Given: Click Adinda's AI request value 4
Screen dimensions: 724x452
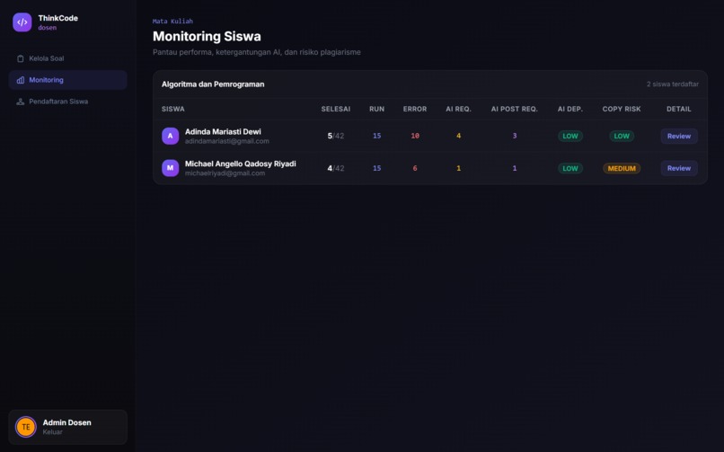Looking at the screenshot, I should pos(458,136).
